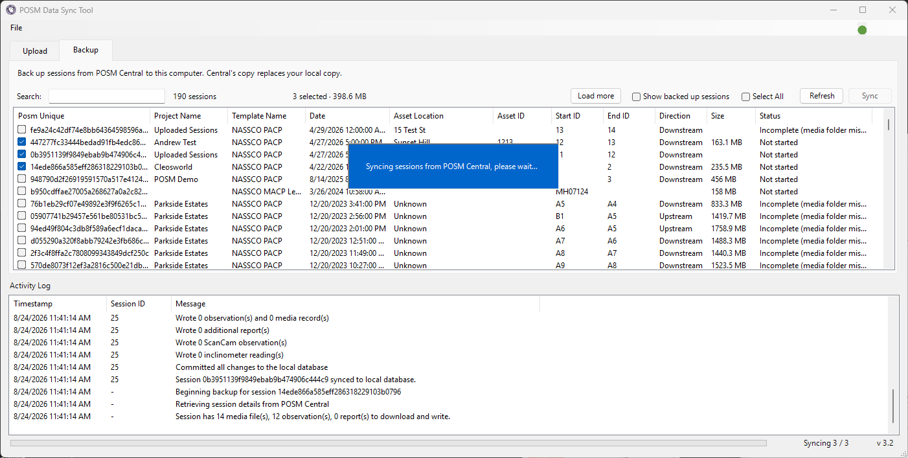Click the 1758.9 MB size cell

click(x=728, y=228)
